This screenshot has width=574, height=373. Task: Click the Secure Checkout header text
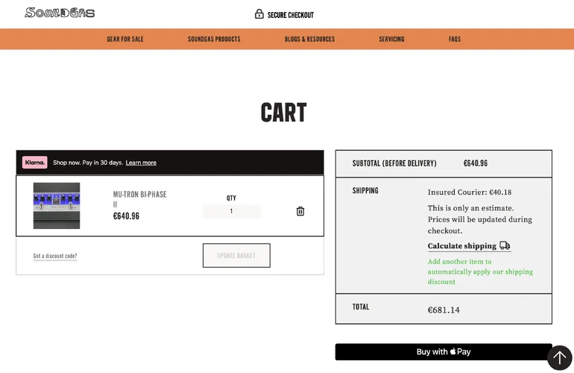[x=291, y=15]
